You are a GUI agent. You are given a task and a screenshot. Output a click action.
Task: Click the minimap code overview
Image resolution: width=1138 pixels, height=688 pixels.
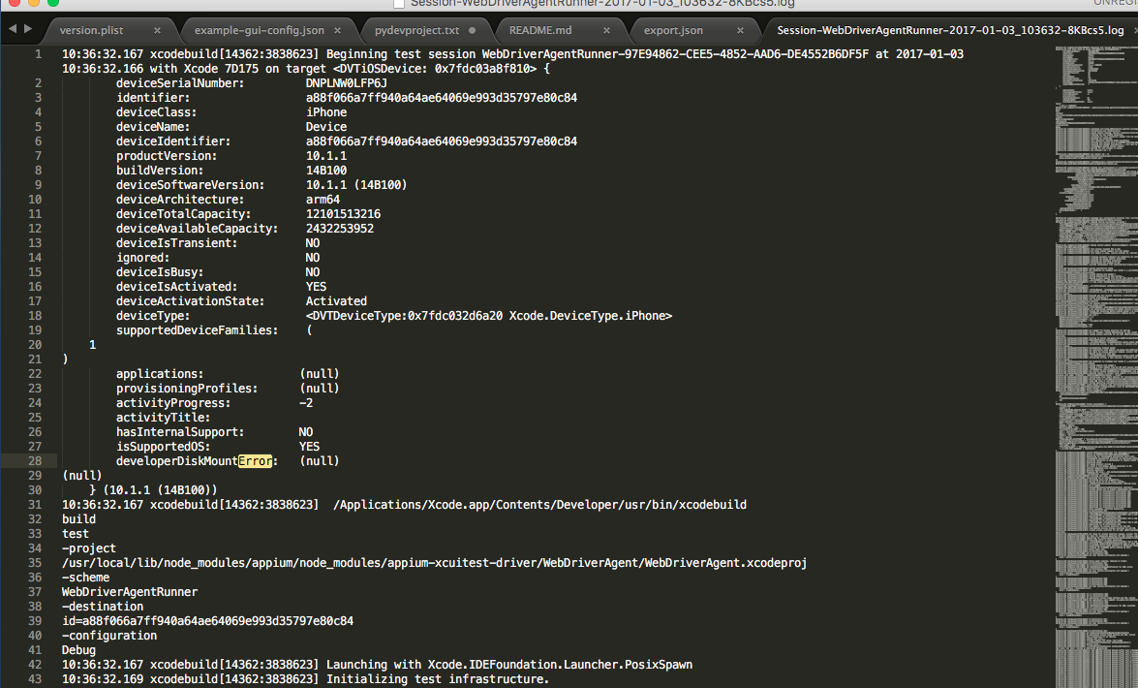(x=1096, y=365)
